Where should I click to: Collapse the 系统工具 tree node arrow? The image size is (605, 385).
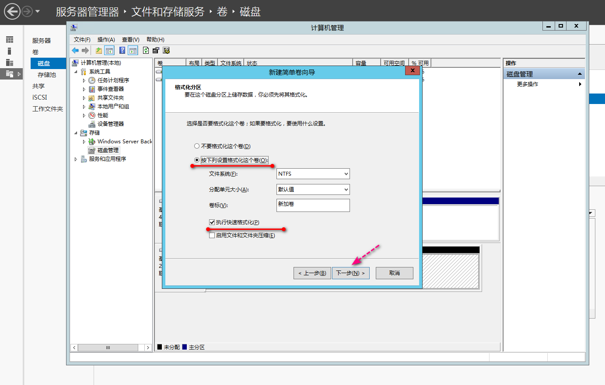(x=76, y=72)
